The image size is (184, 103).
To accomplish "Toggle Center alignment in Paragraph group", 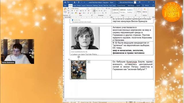I will click(97, 11).
